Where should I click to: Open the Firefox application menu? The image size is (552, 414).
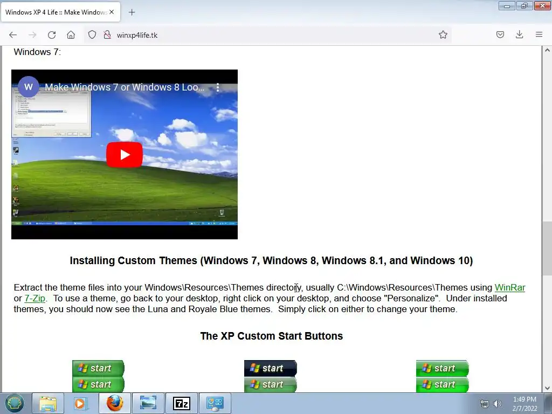(x=539, y=34)
